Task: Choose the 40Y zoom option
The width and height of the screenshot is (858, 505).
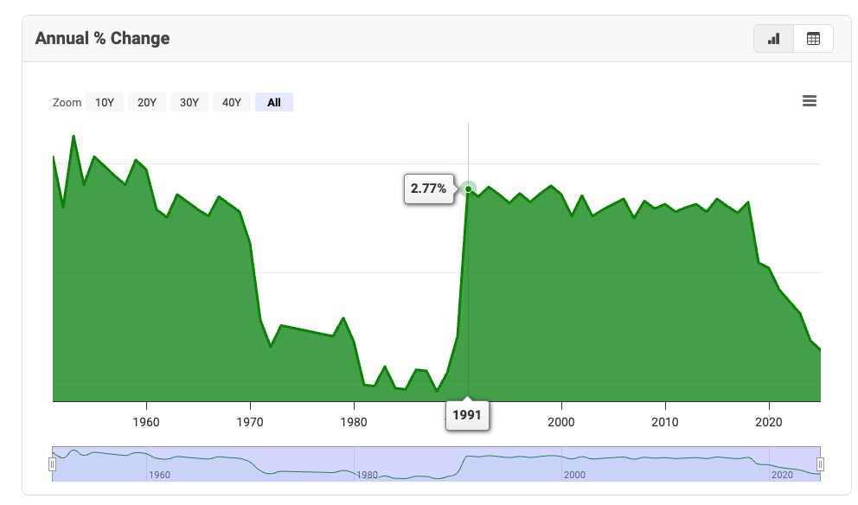Action: coord(232,103)
